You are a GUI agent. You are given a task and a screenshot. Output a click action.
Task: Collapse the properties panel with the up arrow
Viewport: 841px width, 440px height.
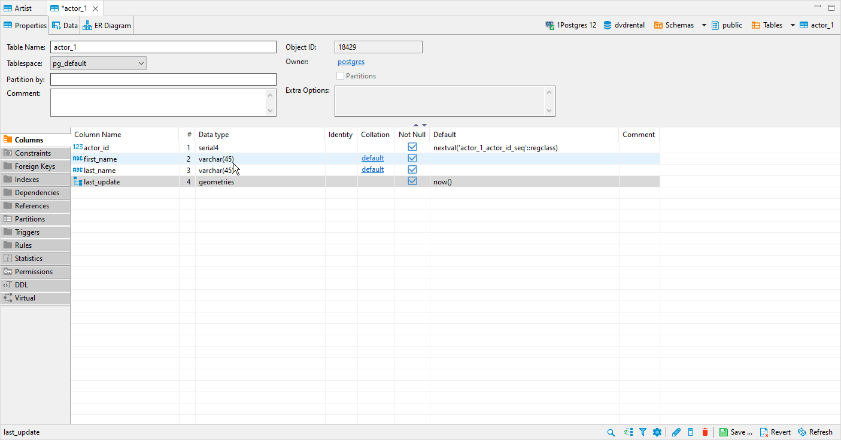416,125
